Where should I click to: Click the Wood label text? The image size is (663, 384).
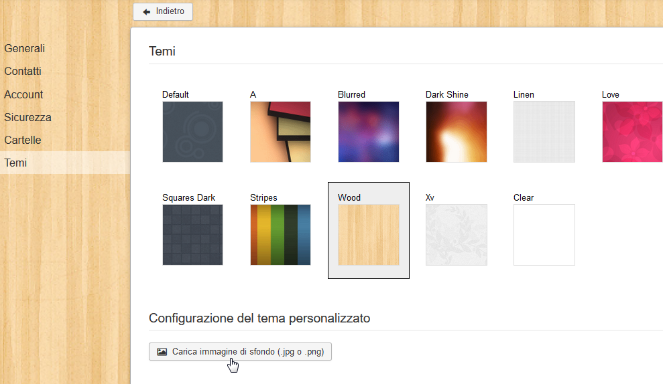pos(349,197)
